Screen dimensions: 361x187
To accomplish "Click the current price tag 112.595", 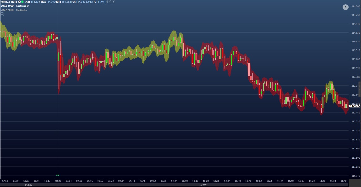I will pos(355,106).
